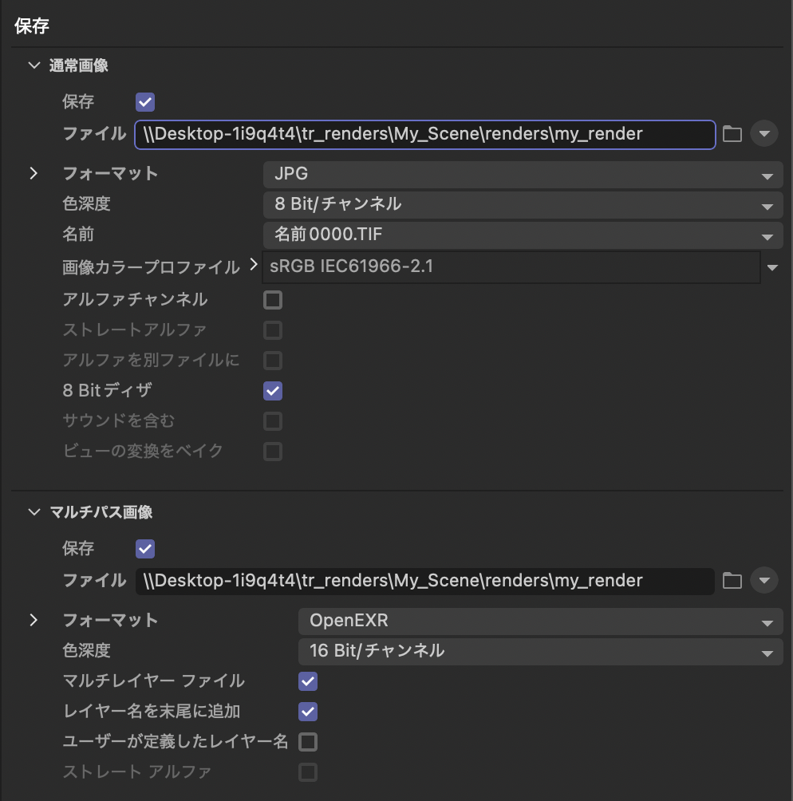Open the JPG format dropdown

click(523, 174)
